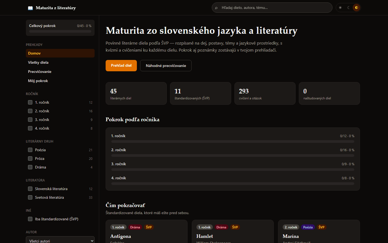Screen dimensions: 388x243
Task: Click the '0/16 · 0 %' value for 2. ročník
Action: [x=347, y=150]
